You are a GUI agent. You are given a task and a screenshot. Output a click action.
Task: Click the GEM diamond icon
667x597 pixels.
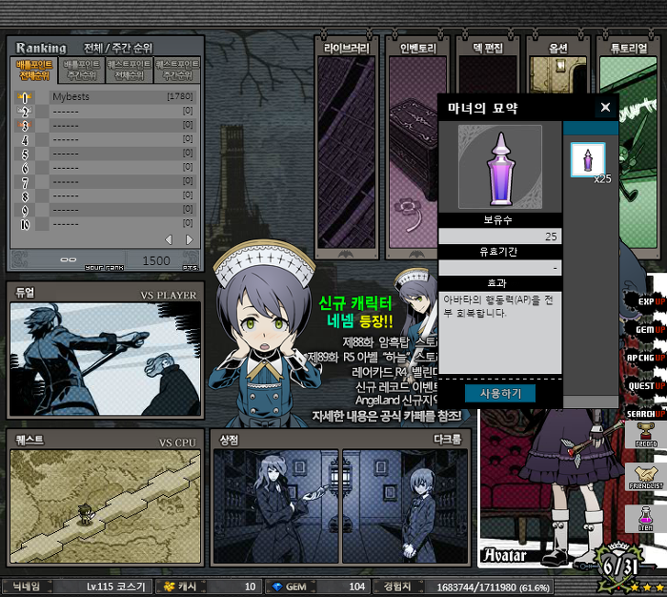(x=277, y=587)
